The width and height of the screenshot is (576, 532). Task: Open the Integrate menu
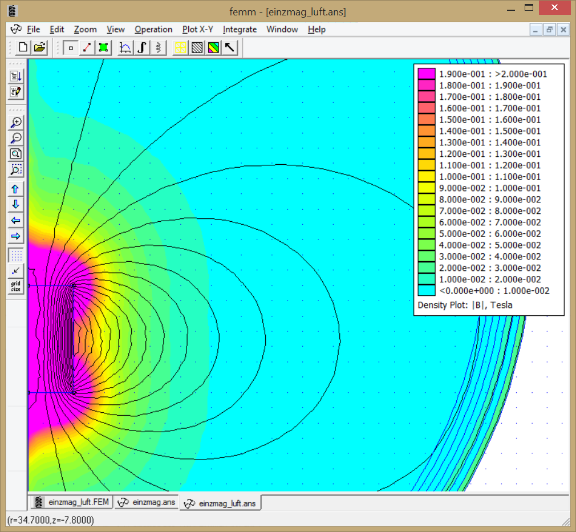(240, 30)
